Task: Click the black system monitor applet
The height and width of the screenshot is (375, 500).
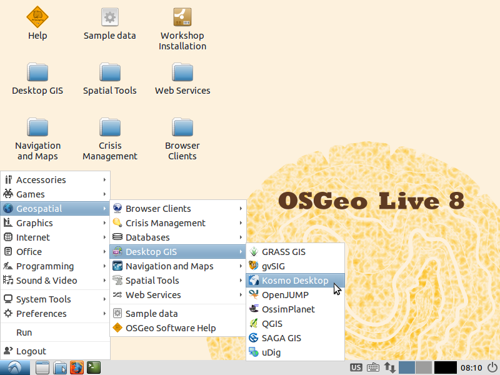Action: point(446,367)
